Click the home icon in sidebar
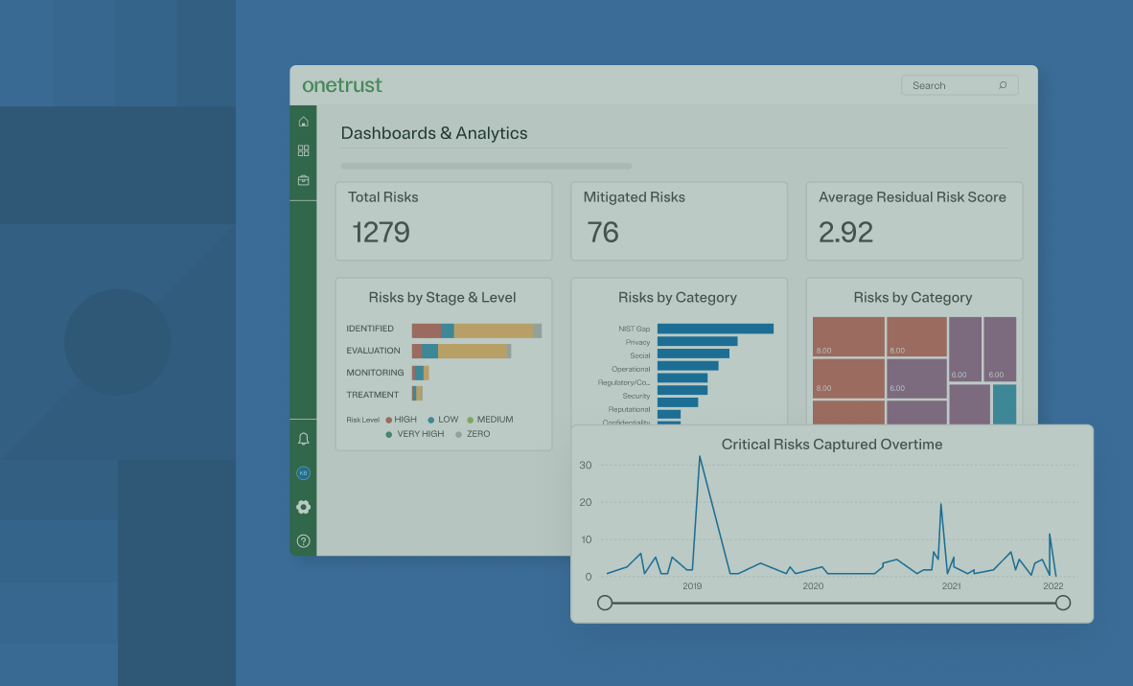 [303, 121]
